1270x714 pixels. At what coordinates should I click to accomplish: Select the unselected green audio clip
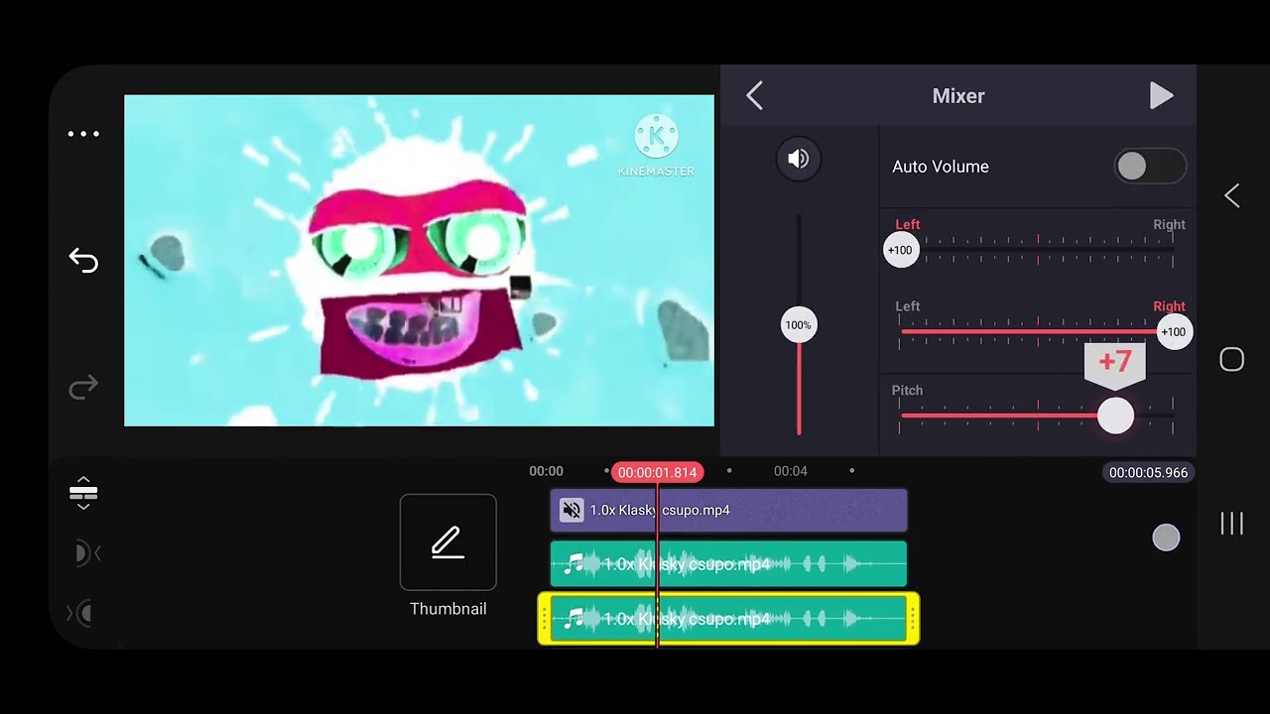click(728, 564)
